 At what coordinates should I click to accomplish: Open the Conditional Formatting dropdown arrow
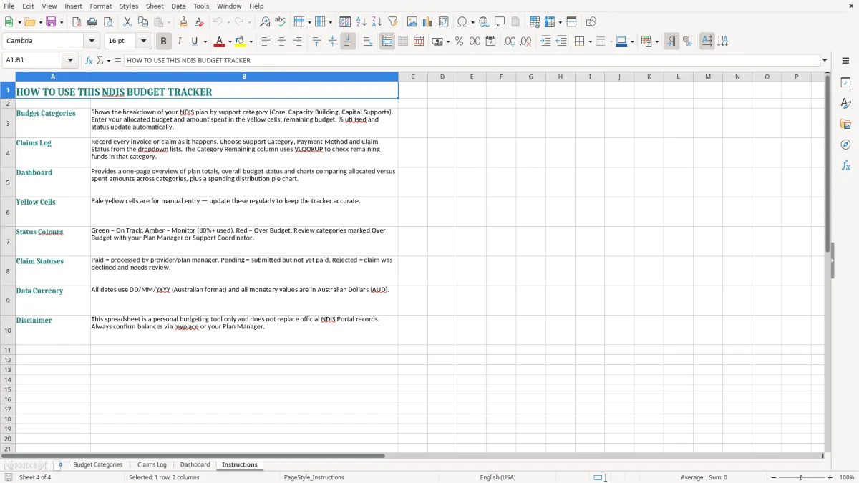[656, 42]
